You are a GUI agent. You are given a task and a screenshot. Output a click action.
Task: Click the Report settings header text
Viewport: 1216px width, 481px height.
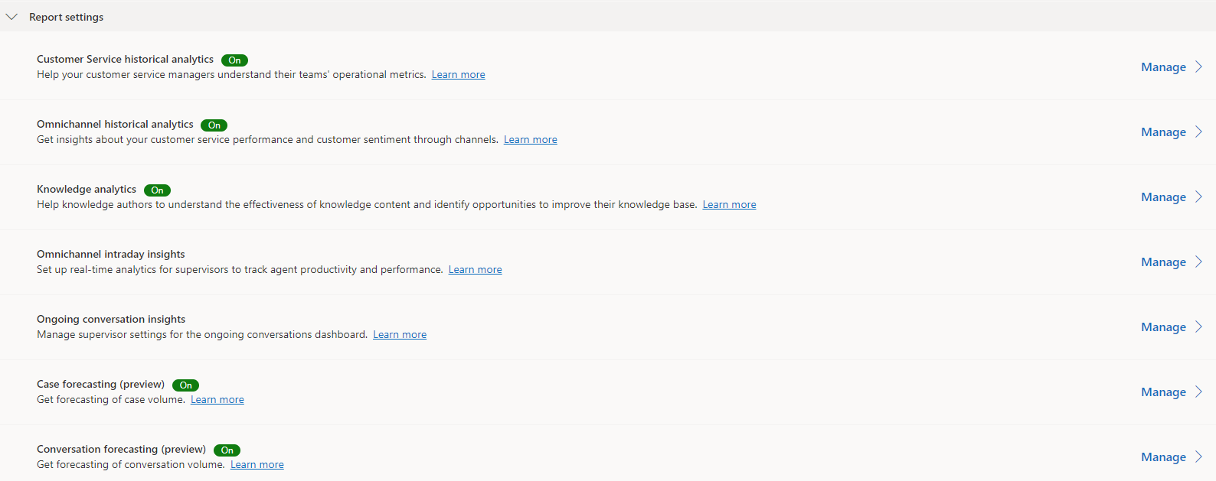coord(66,17)
